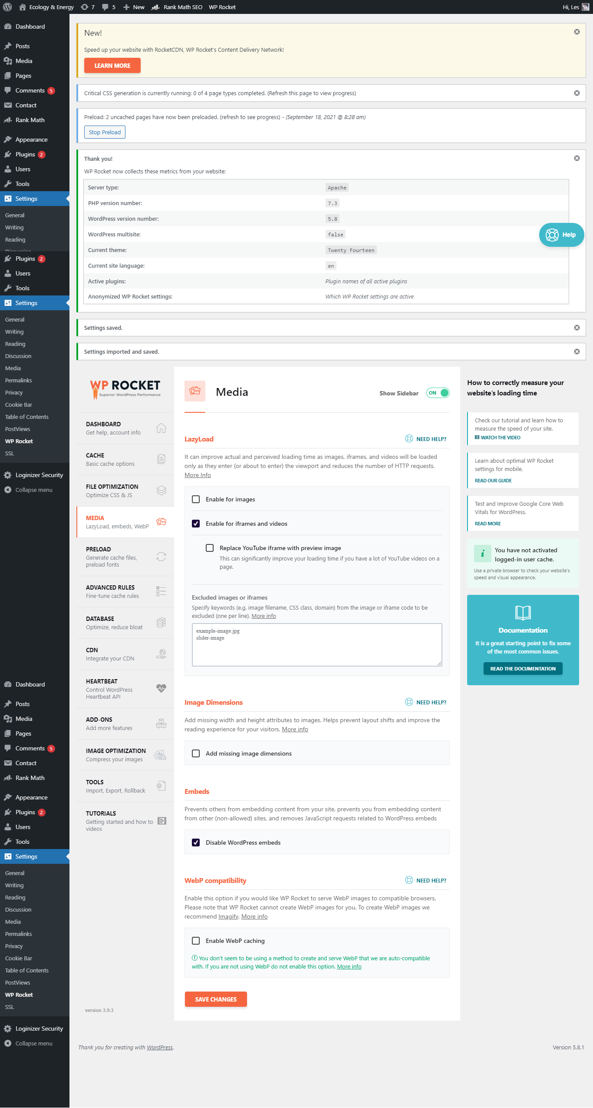This screenshot has height=1108, width=593.
Task: Click the Preload refresh arrows icon
Action: 161,557
